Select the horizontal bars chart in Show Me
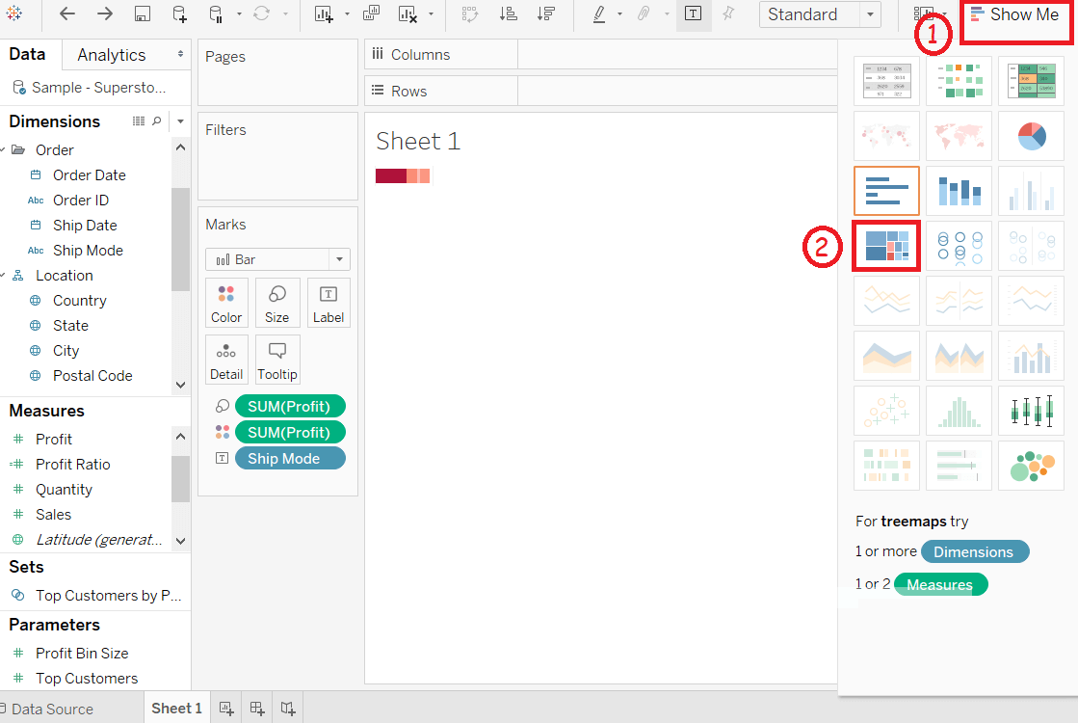This screenshot has width=1078, height=723. tap(886, 191)
